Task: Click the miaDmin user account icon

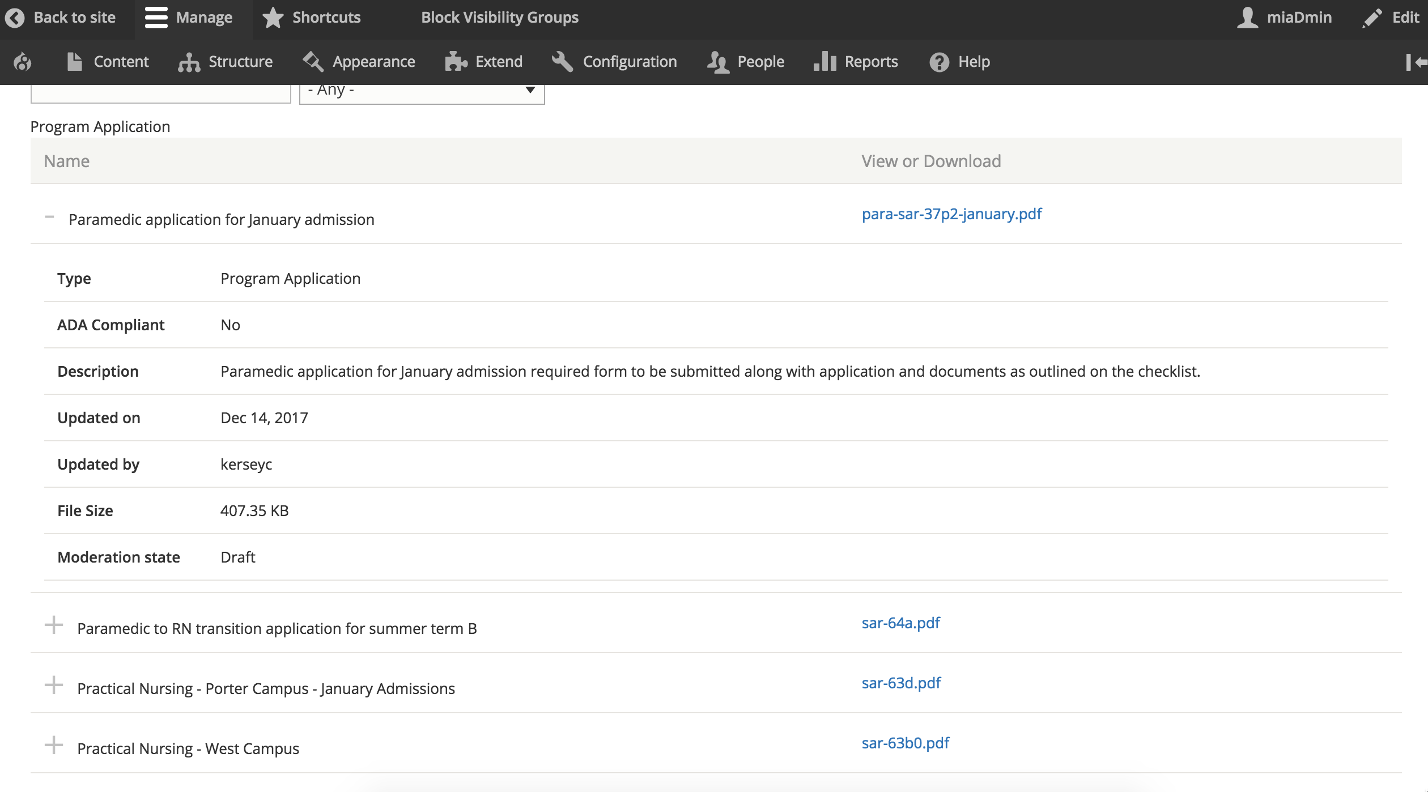Action: coord(1247,18)
